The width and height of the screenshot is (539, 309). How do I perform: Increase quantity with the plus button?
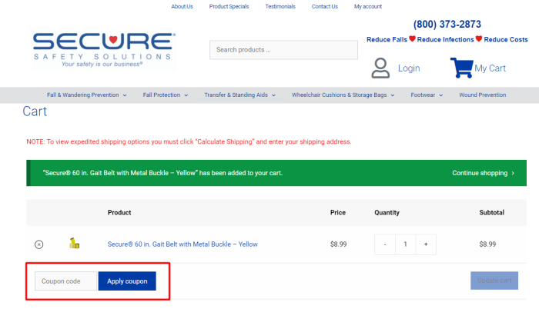[426, 244]
